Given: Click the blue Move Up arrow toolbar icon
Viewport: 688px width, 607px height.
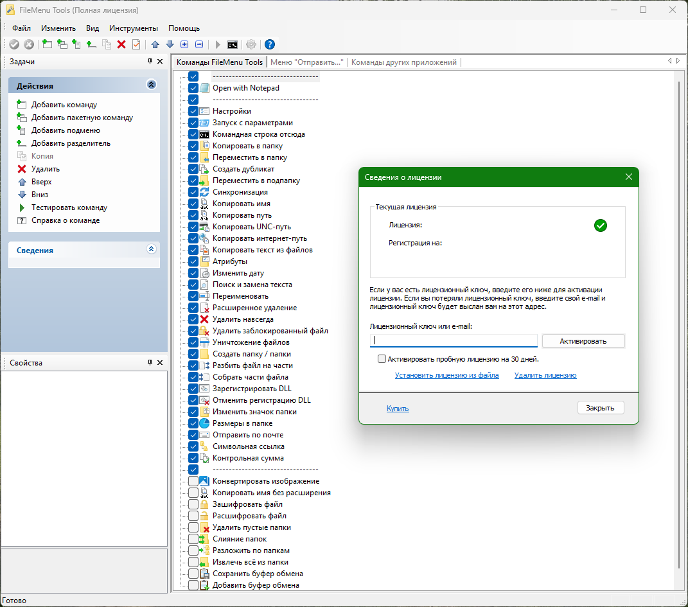Looking at the screenshot, I should [155, 44].
